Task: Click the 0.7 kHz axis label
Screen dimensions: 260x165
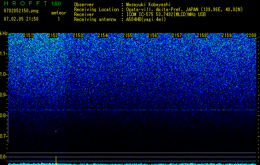Action: pos(4,136)
